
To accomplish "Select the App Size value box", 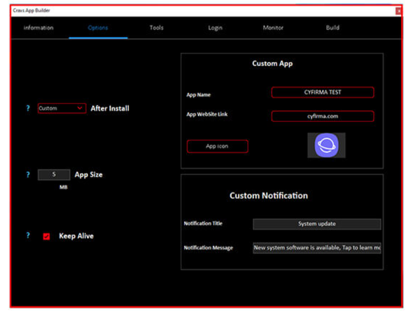I will tap(54, 175).
